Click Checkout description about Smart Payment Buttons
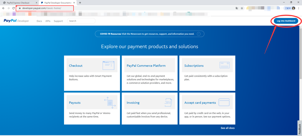 tap(90, 78)
